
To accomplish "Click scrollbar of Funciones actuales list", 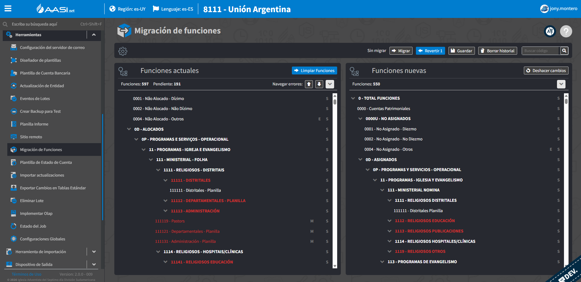I will click(335, 181).
